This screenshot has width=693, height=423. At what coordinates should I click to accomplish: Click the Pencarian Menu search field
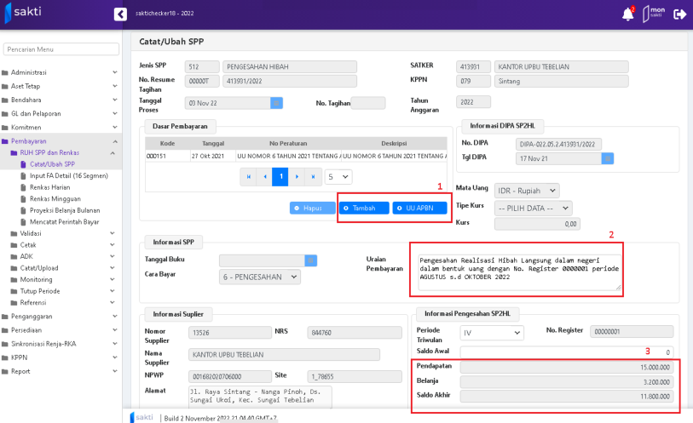[x=61, y=49]
